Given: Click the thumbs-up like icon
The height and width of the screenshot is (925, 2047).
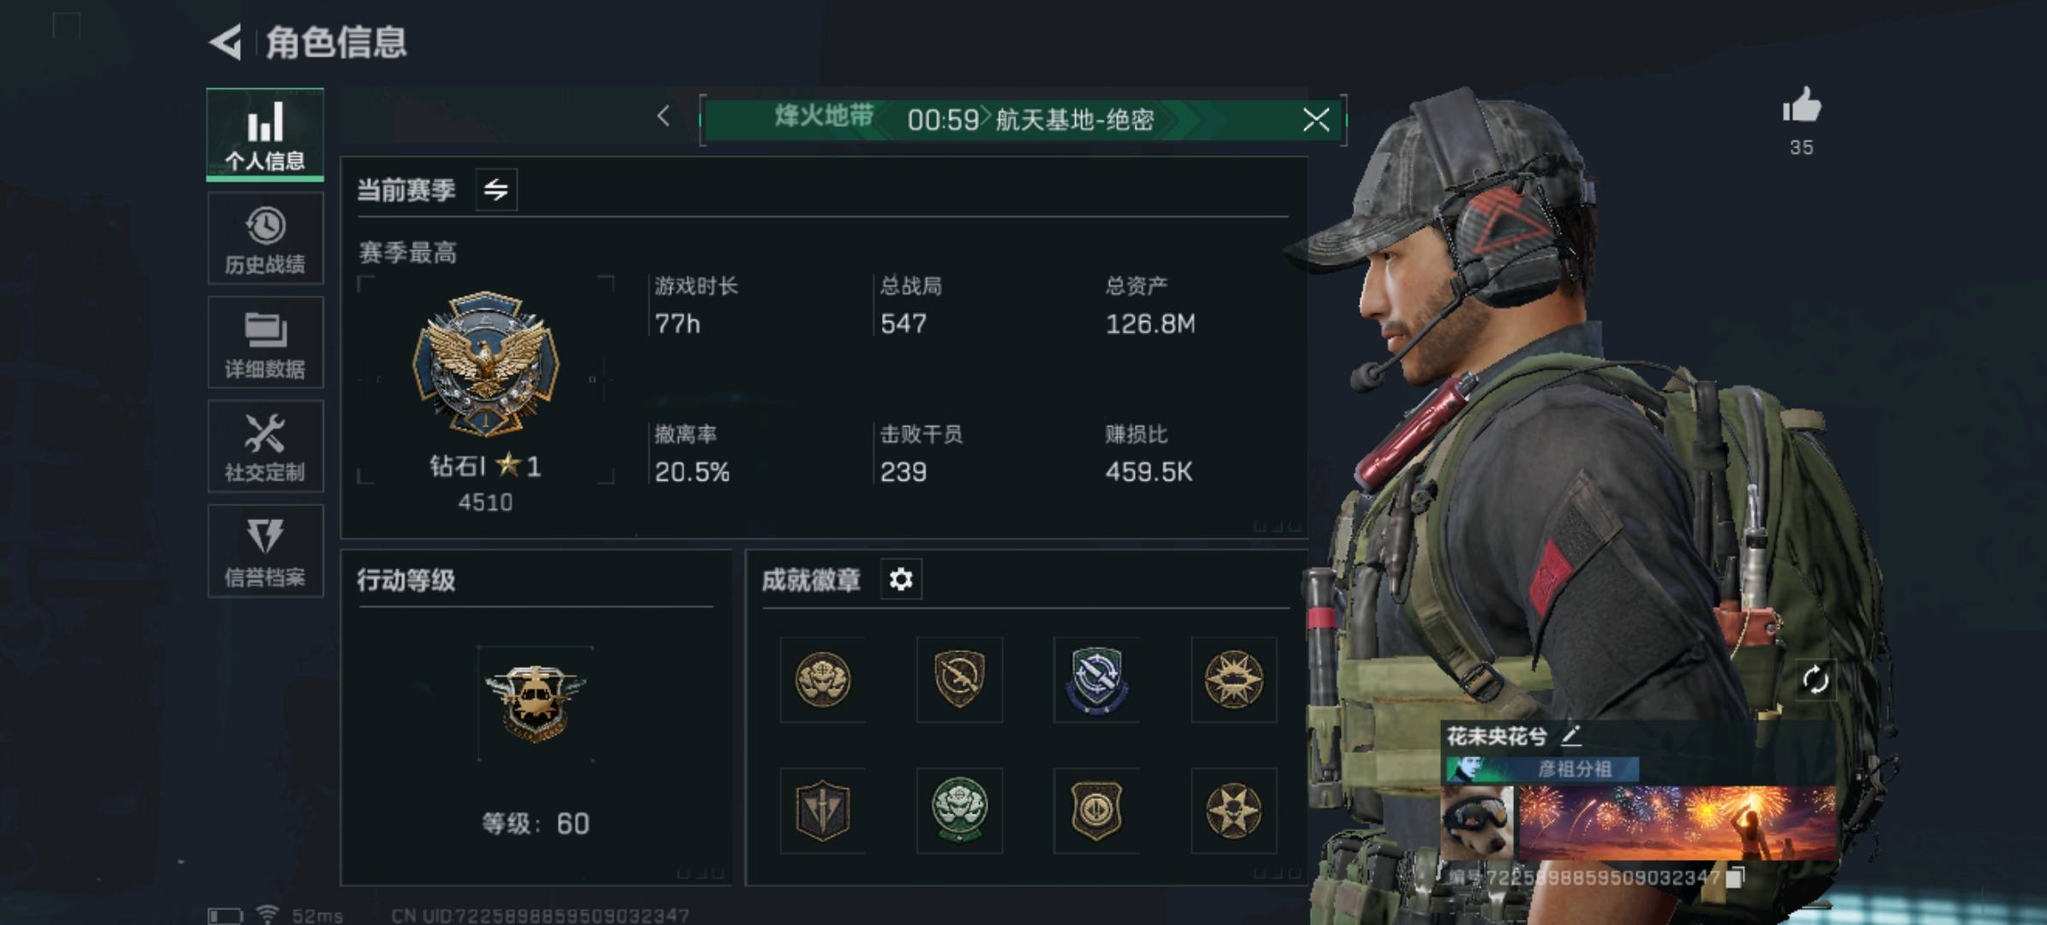Looking at the screenshot, I should (1801, 107).
